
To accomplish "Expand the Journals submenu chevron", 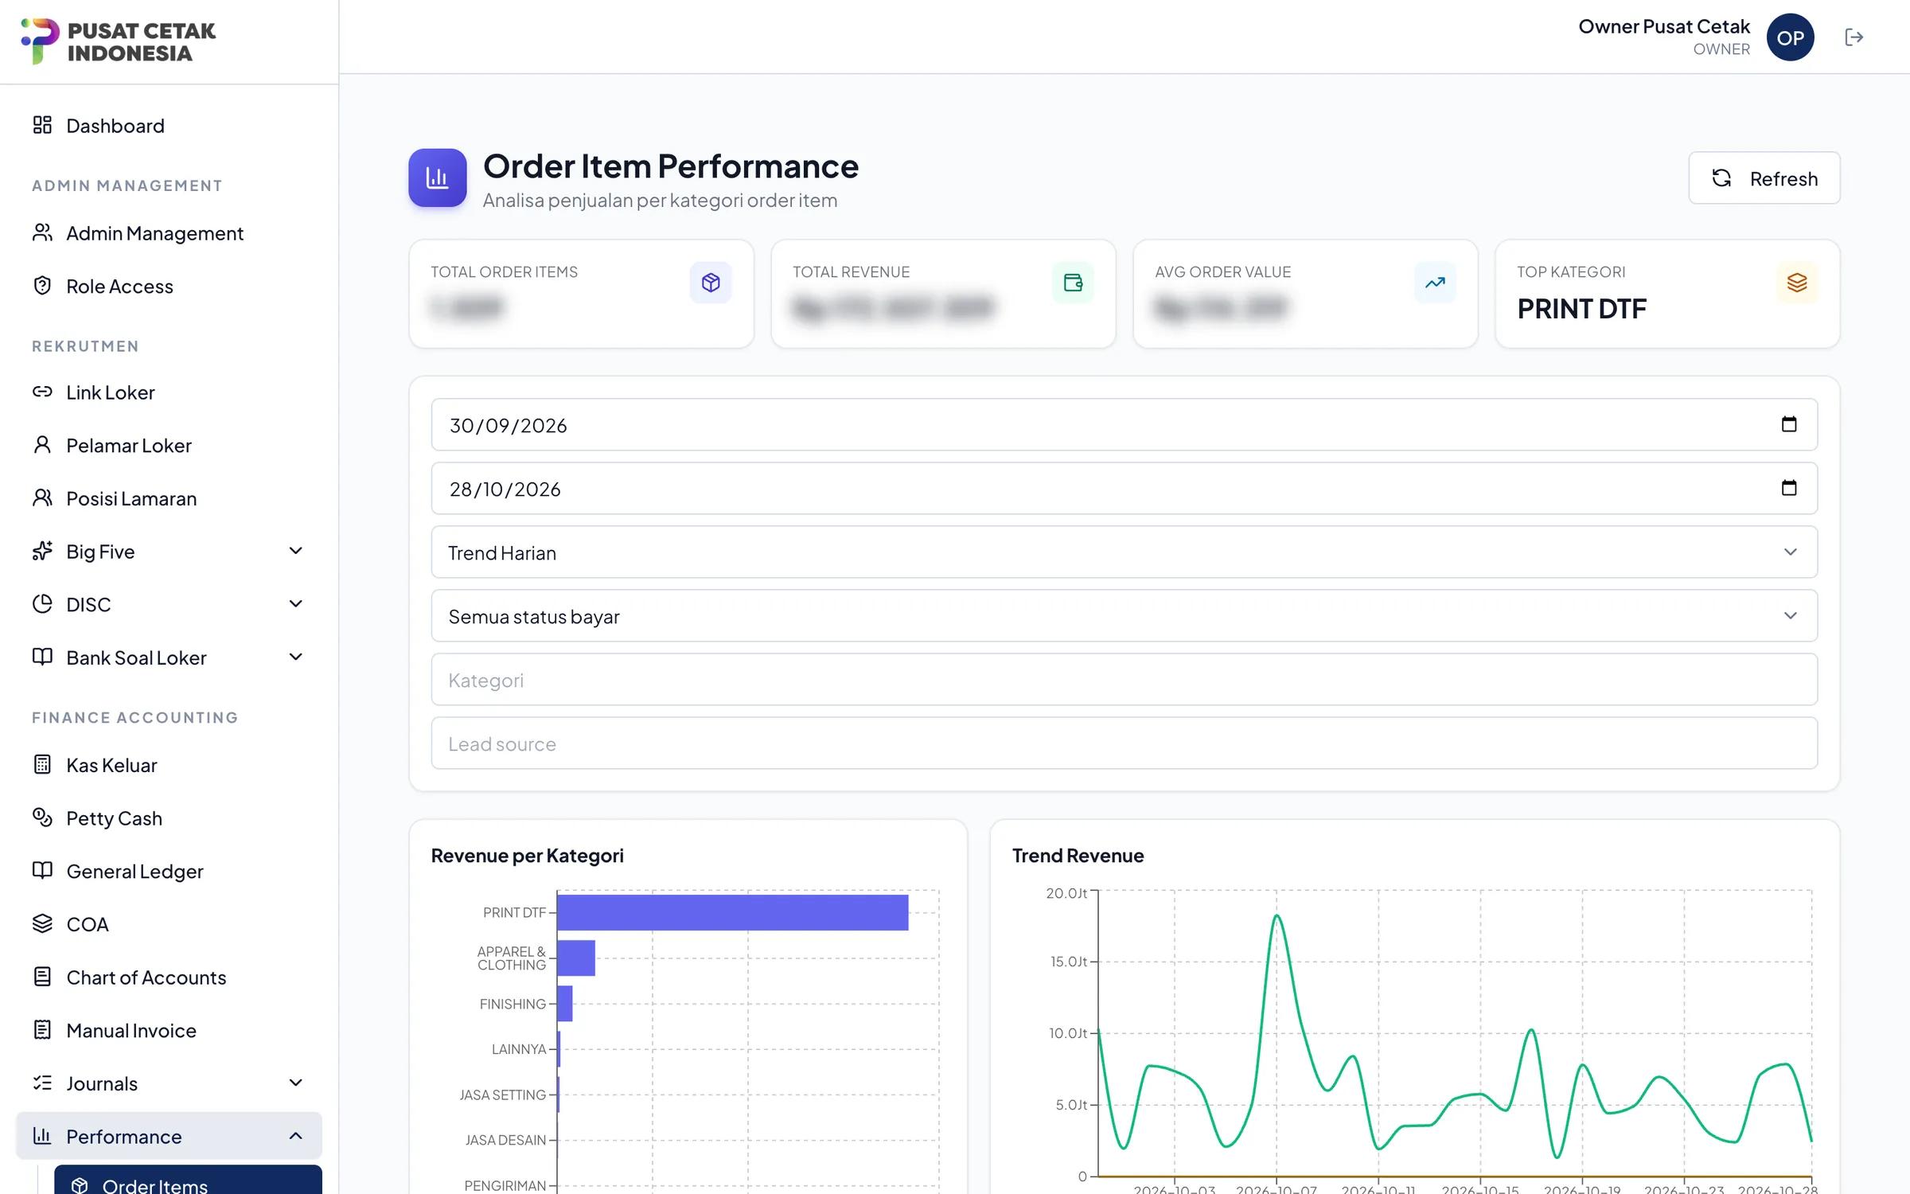I will click(x=295, y=1083).
